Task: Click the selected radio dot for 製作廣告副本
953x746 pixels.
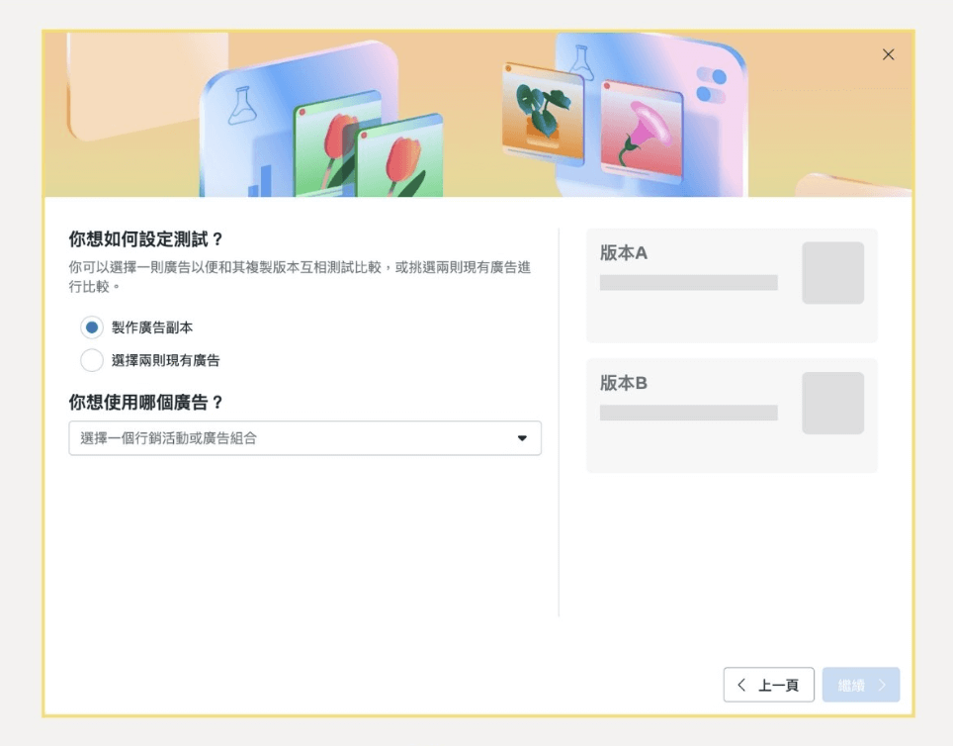Action: point(91,326)
